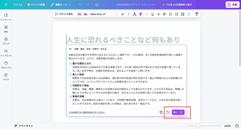Open the ファイル menu
Screen dimensions: 241x129
[x=18, y=4]
